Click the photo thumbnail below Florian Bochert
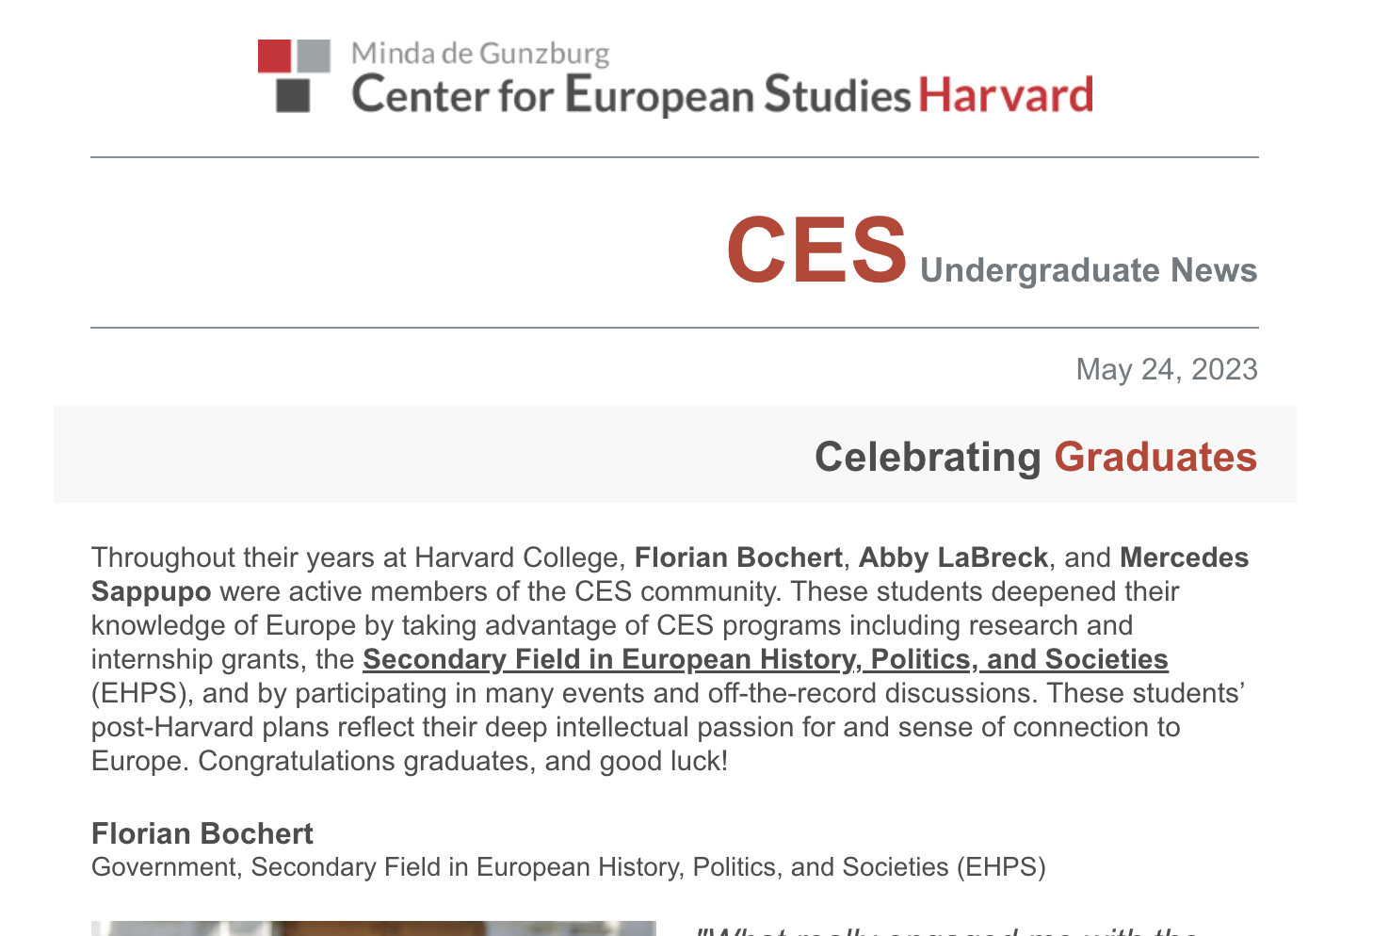The image size is (1389, 936). pyautogui.click(x=374, y=928)
